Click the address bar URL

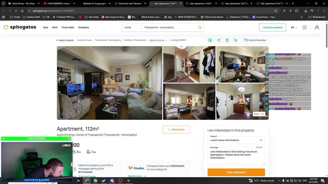tap(54, 11)
